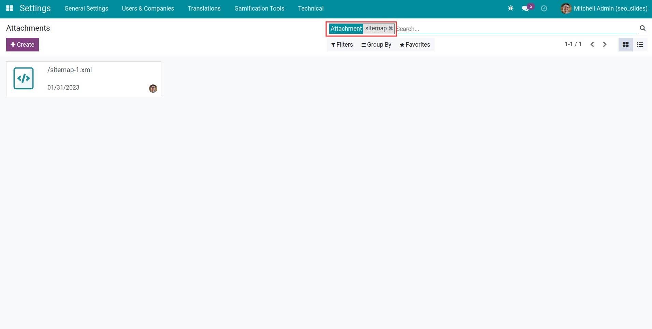Go to Users & Companies
Viewport: 652px width, 329px height.
[148, 8]
